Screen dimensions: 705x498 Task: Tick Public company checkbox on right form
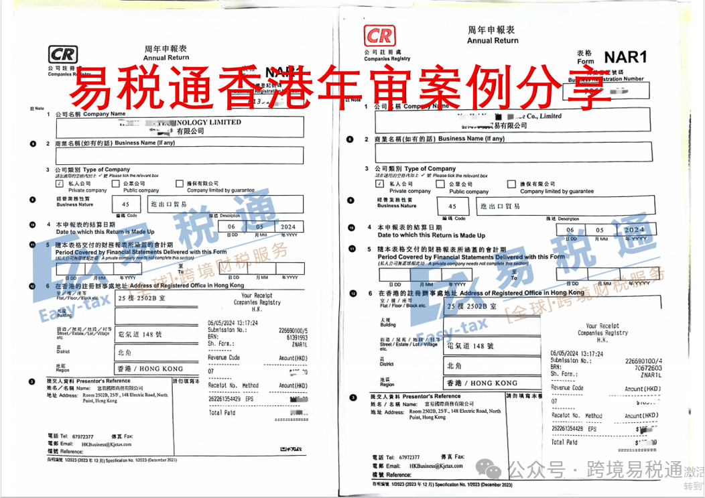(x=440, y=184)
